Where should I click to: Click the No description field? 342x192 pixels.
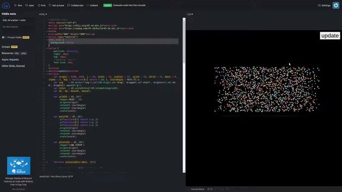18,27
